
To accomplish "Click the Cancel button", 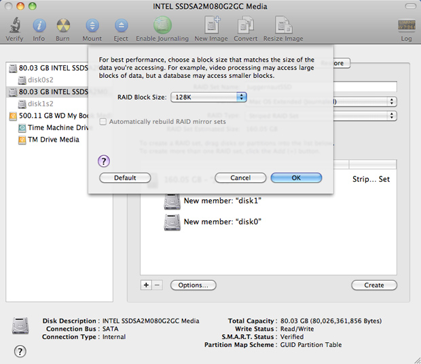I will (240, 178).
